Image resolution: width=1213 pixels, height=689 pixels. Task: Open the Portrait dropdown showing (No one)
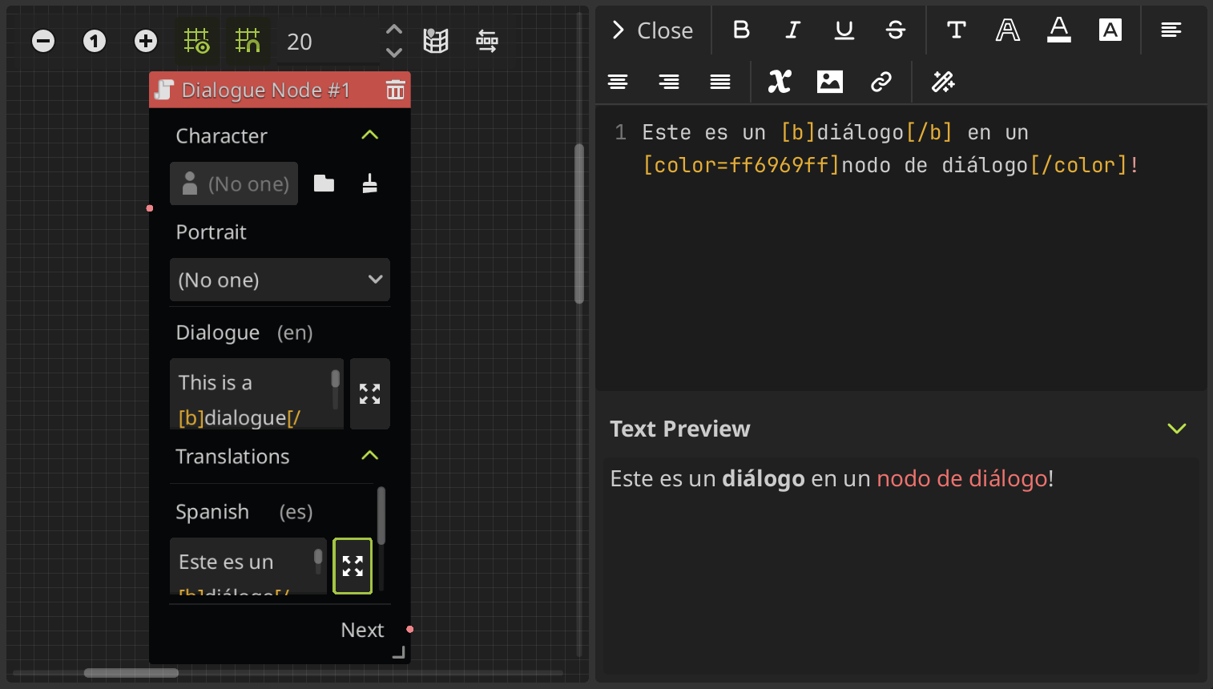pos(280,280)
